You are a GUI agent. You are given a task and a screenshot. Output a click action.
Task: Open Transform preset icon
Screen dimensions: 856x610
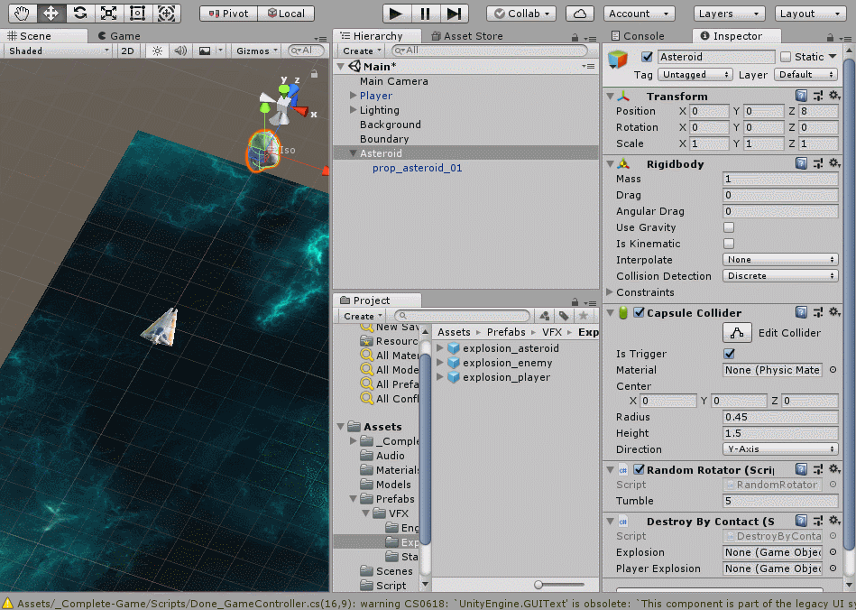tap(818, 96)
